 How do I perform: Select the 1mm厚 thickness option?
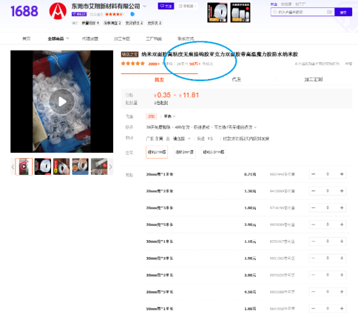[157, 152]
